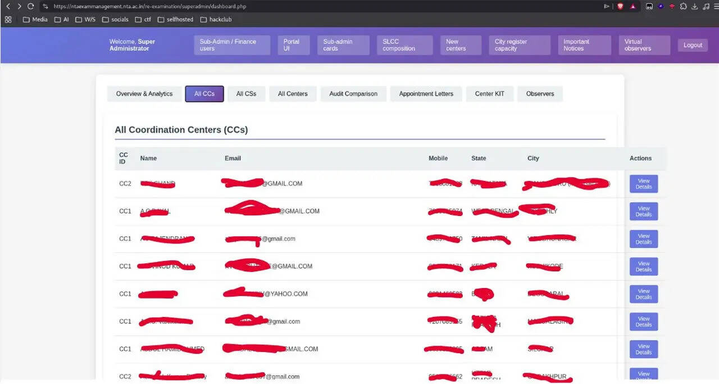This screenshot has width=719, height=384.
Task: Open the socials bookmarks folder
Action: click(x=115, y=19)
